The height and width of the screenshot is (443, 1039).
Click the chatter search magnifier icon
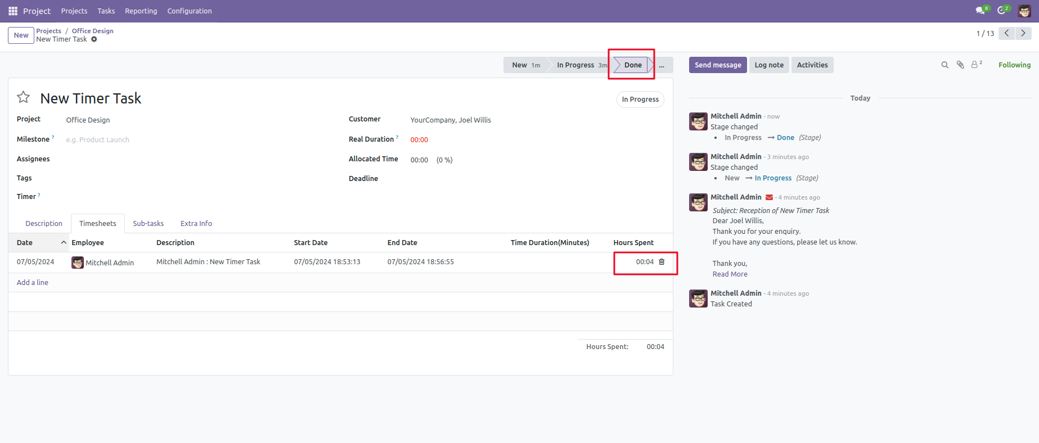(945, 65)
